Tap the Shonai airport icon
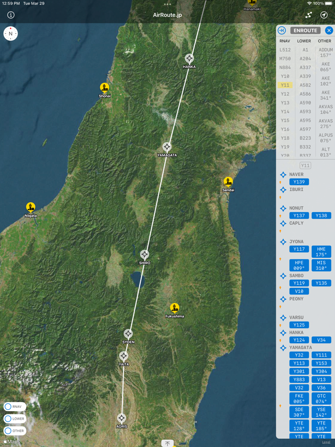Viewport: 335px width, 447px height. [x=105, y=88]
